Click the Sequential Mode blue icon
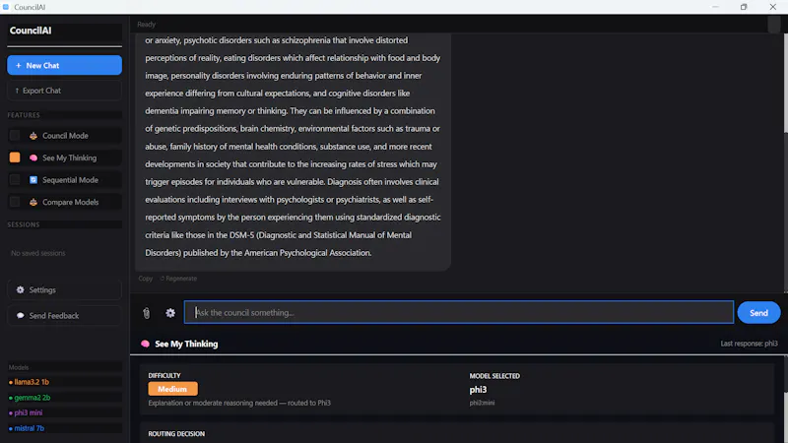The height and width of the screenshot is (443, 788). 33,180
